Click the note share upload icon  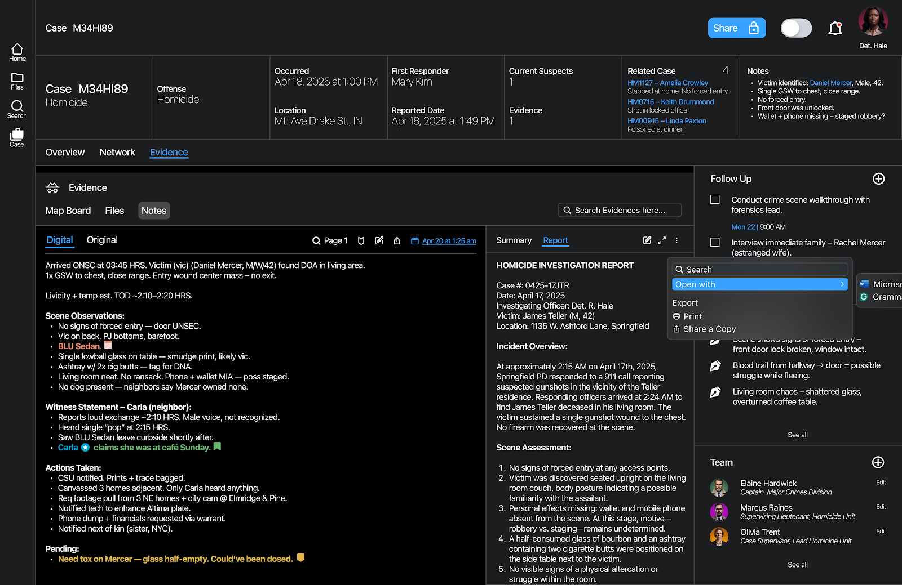pos(397,241)
